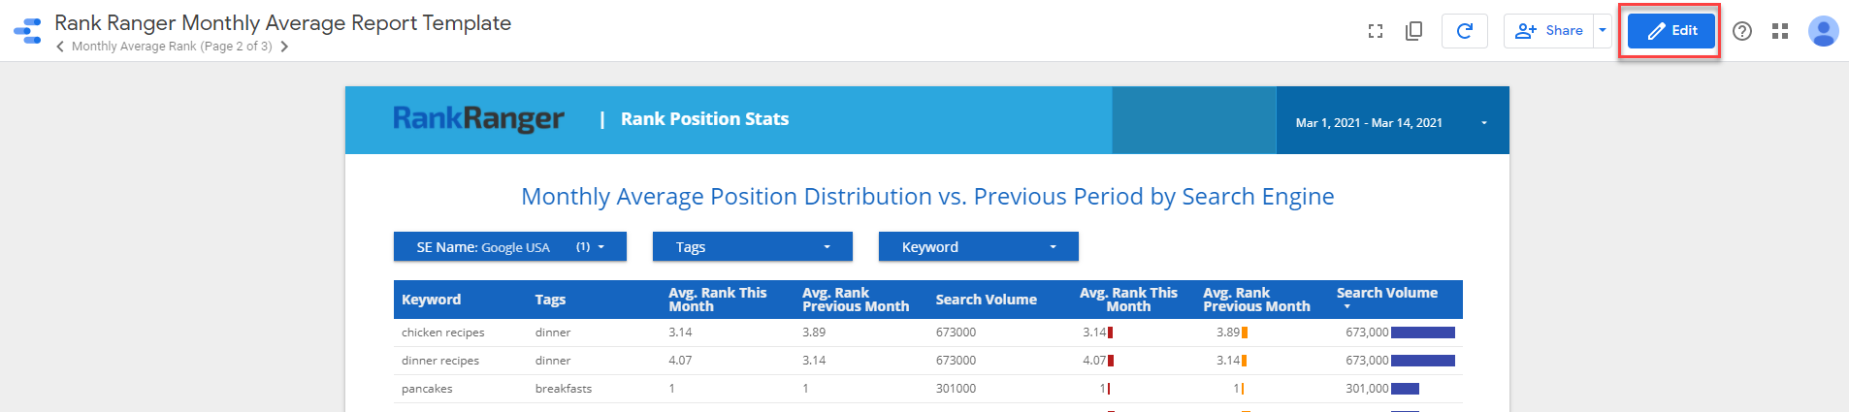This screenshot has height=412, width=1849.
Task: Go to previous report page chevron
Action: point(60,47)
